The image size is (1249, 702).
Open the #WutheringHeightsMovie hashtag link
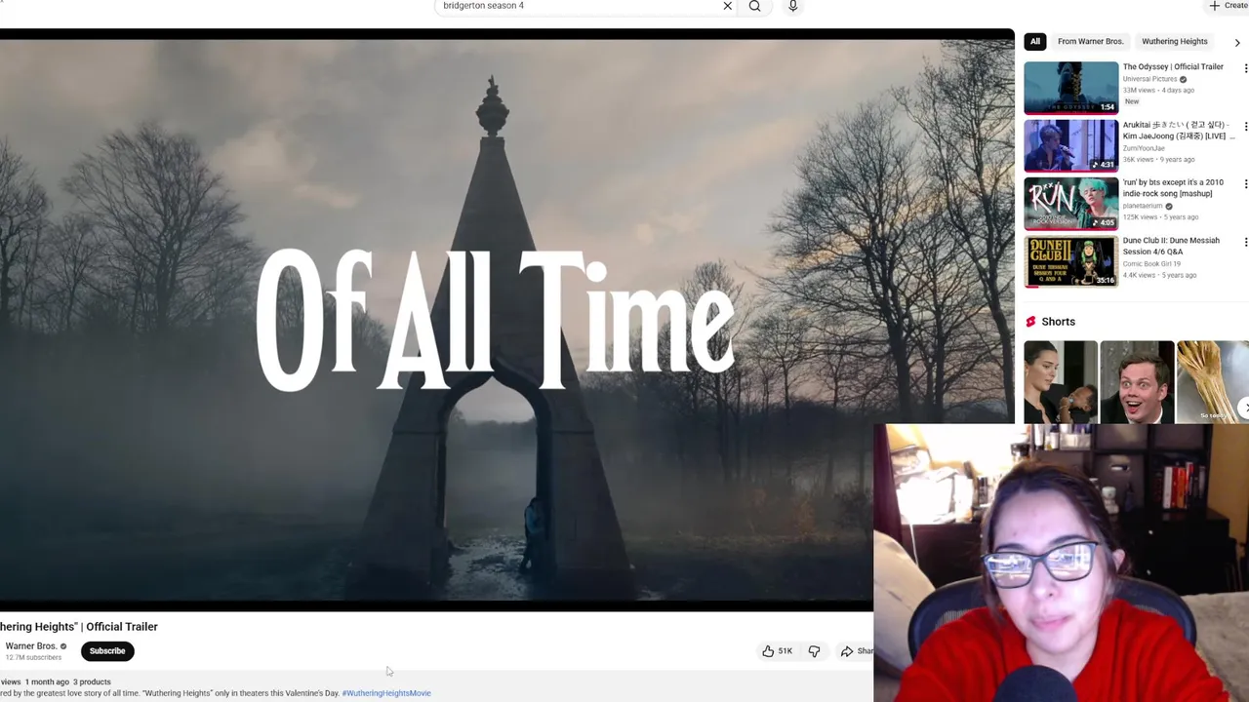[x=386, y=693]
